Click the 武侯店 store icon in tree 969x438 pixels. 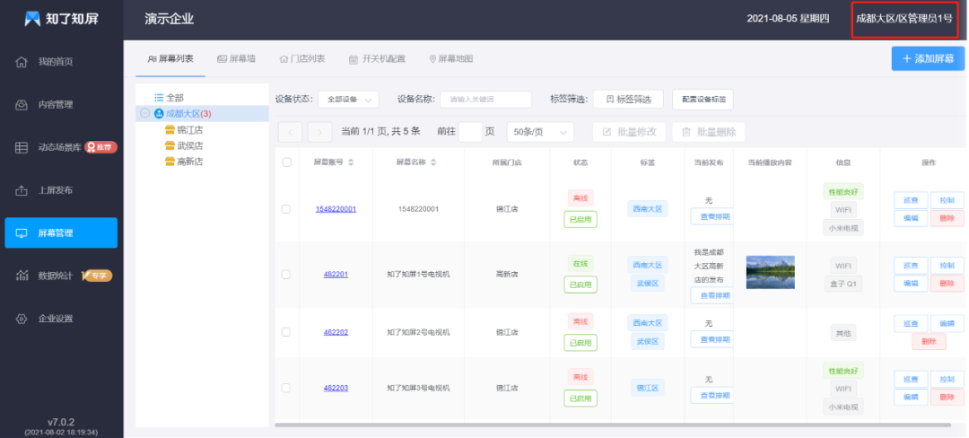[170, 145]
